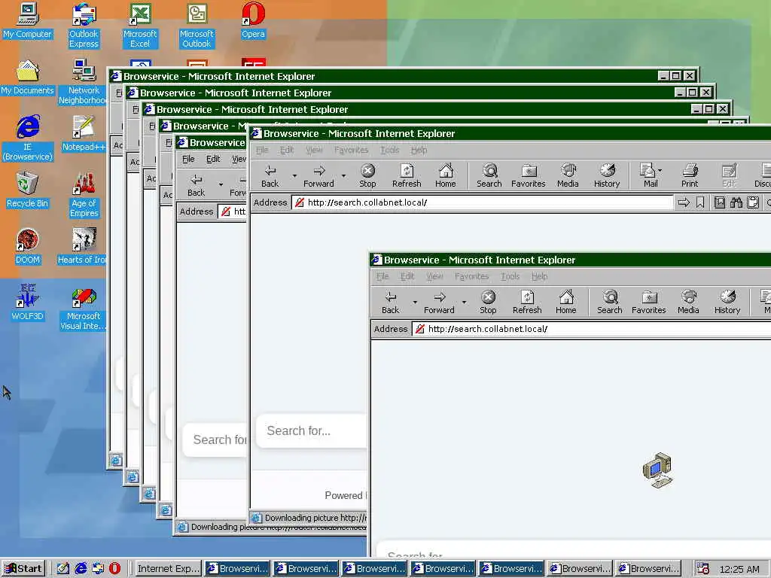Screen dimensions: 771x578
Task: Click Stop in the window with Print button
Action: (x=367, y=175)
